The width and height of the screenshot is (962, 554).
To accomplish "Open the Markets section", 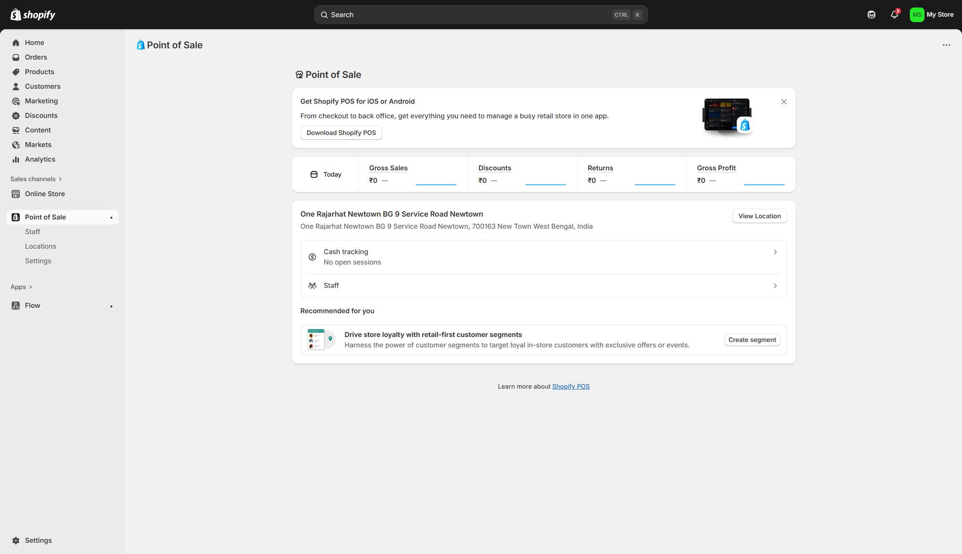I will click(38, 145).
